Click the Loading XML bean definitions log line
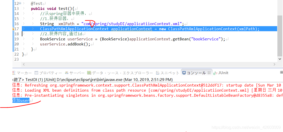Viewport: 283px width, 132px height. click(148, 90)
